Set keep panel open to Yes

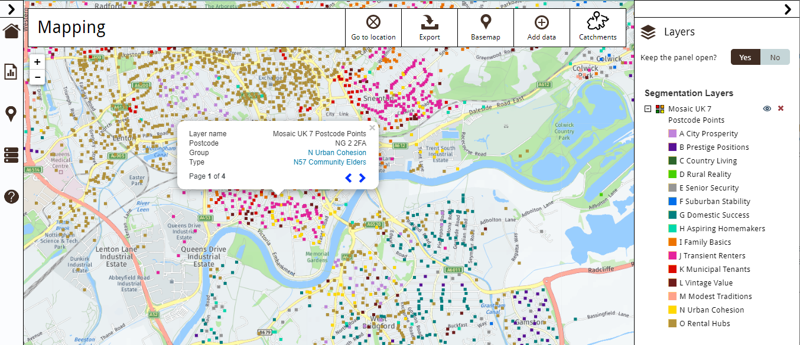click(745, 57)
